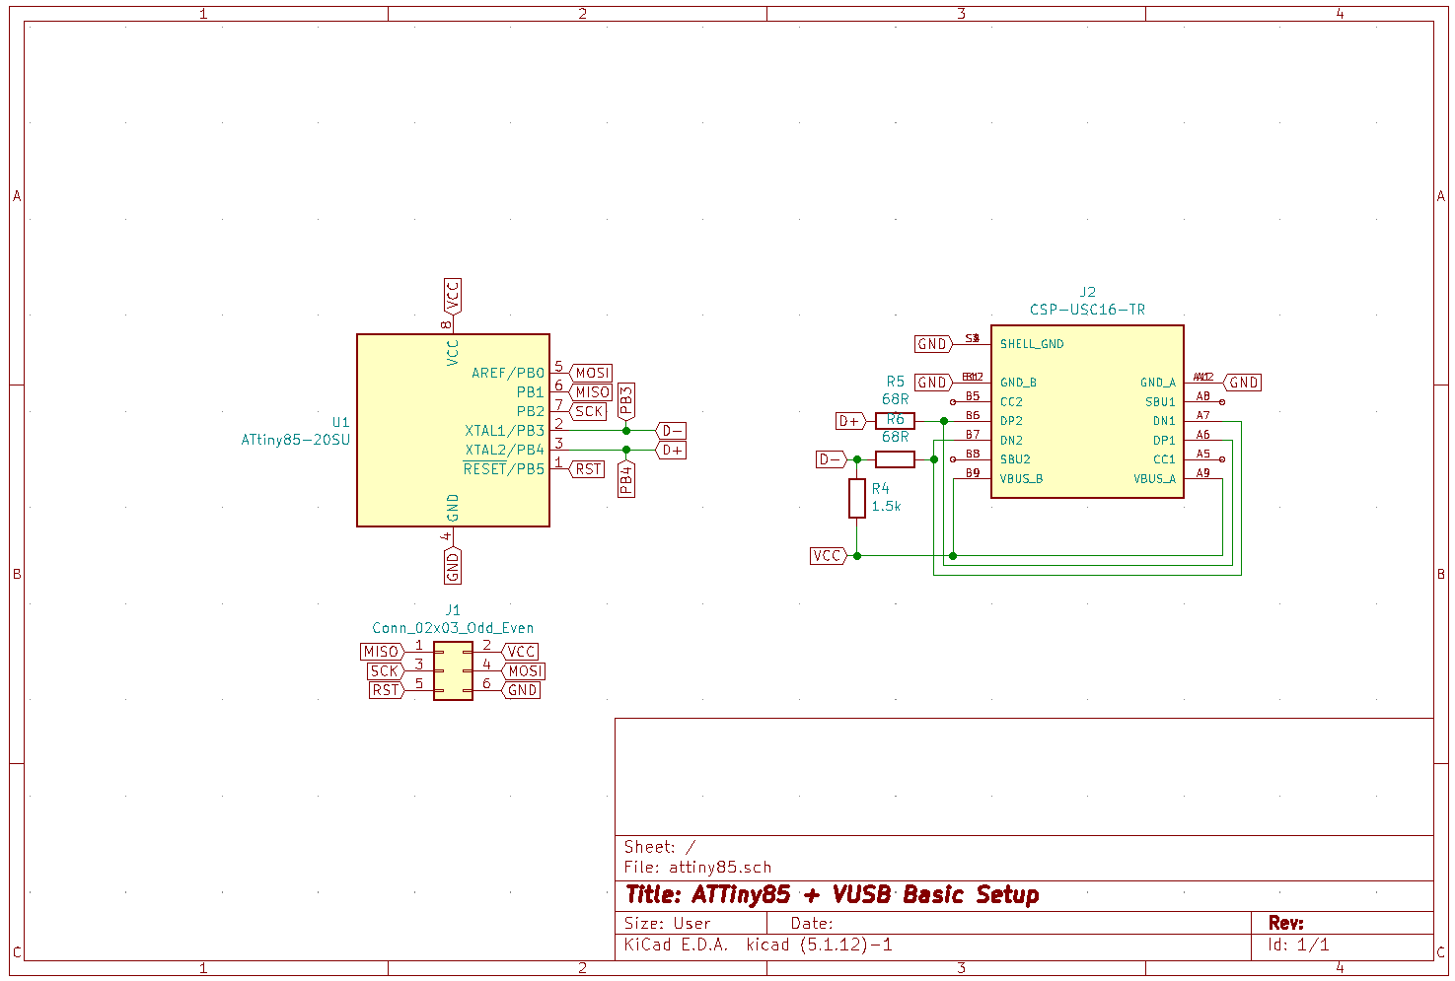The height and width of the screenshot is (981, 1455).
Task: Click the GND label at SHELL_GND pin
Action: pos(933,344)
